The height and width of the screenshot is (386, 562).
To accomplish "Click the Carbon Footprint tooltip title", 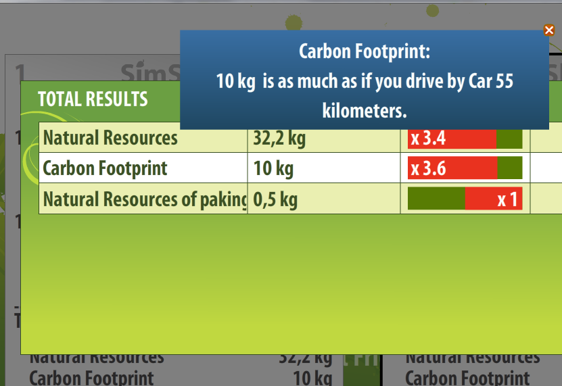I will point(365,51).
